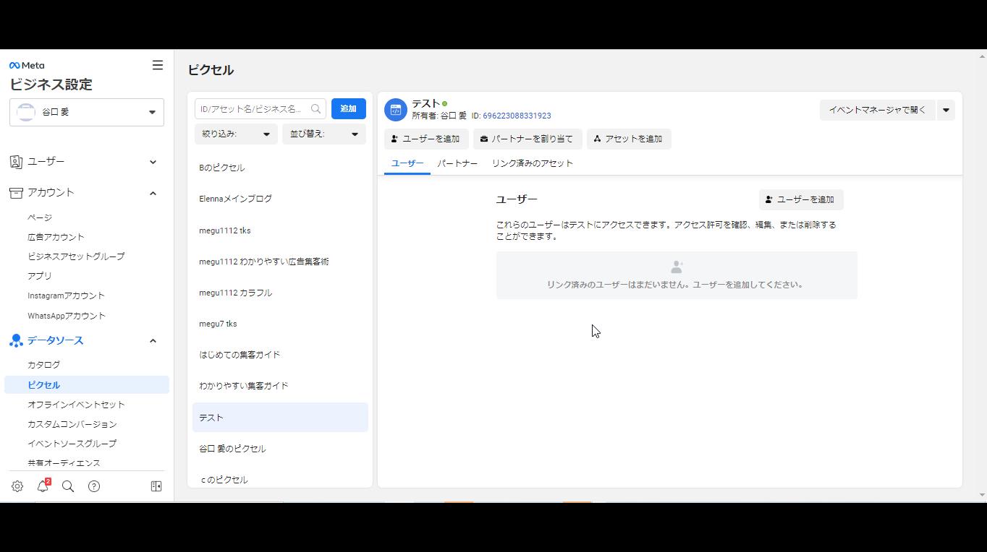The width and height of the screenshot is (987, 552).
Task: Toggle the sidebar panel layout icon
Action: coord(156,486)
